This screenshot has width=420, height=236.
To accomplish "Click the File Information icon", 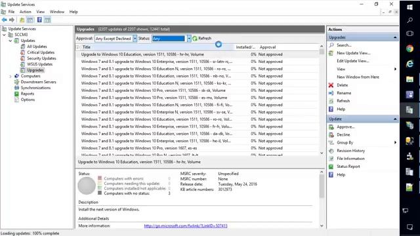I will (331, 159).
